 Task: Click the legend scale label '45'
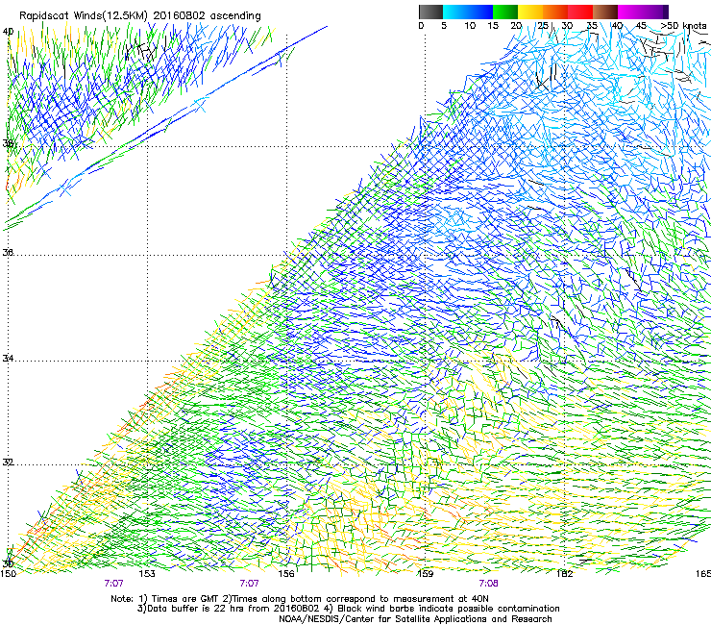641,26
